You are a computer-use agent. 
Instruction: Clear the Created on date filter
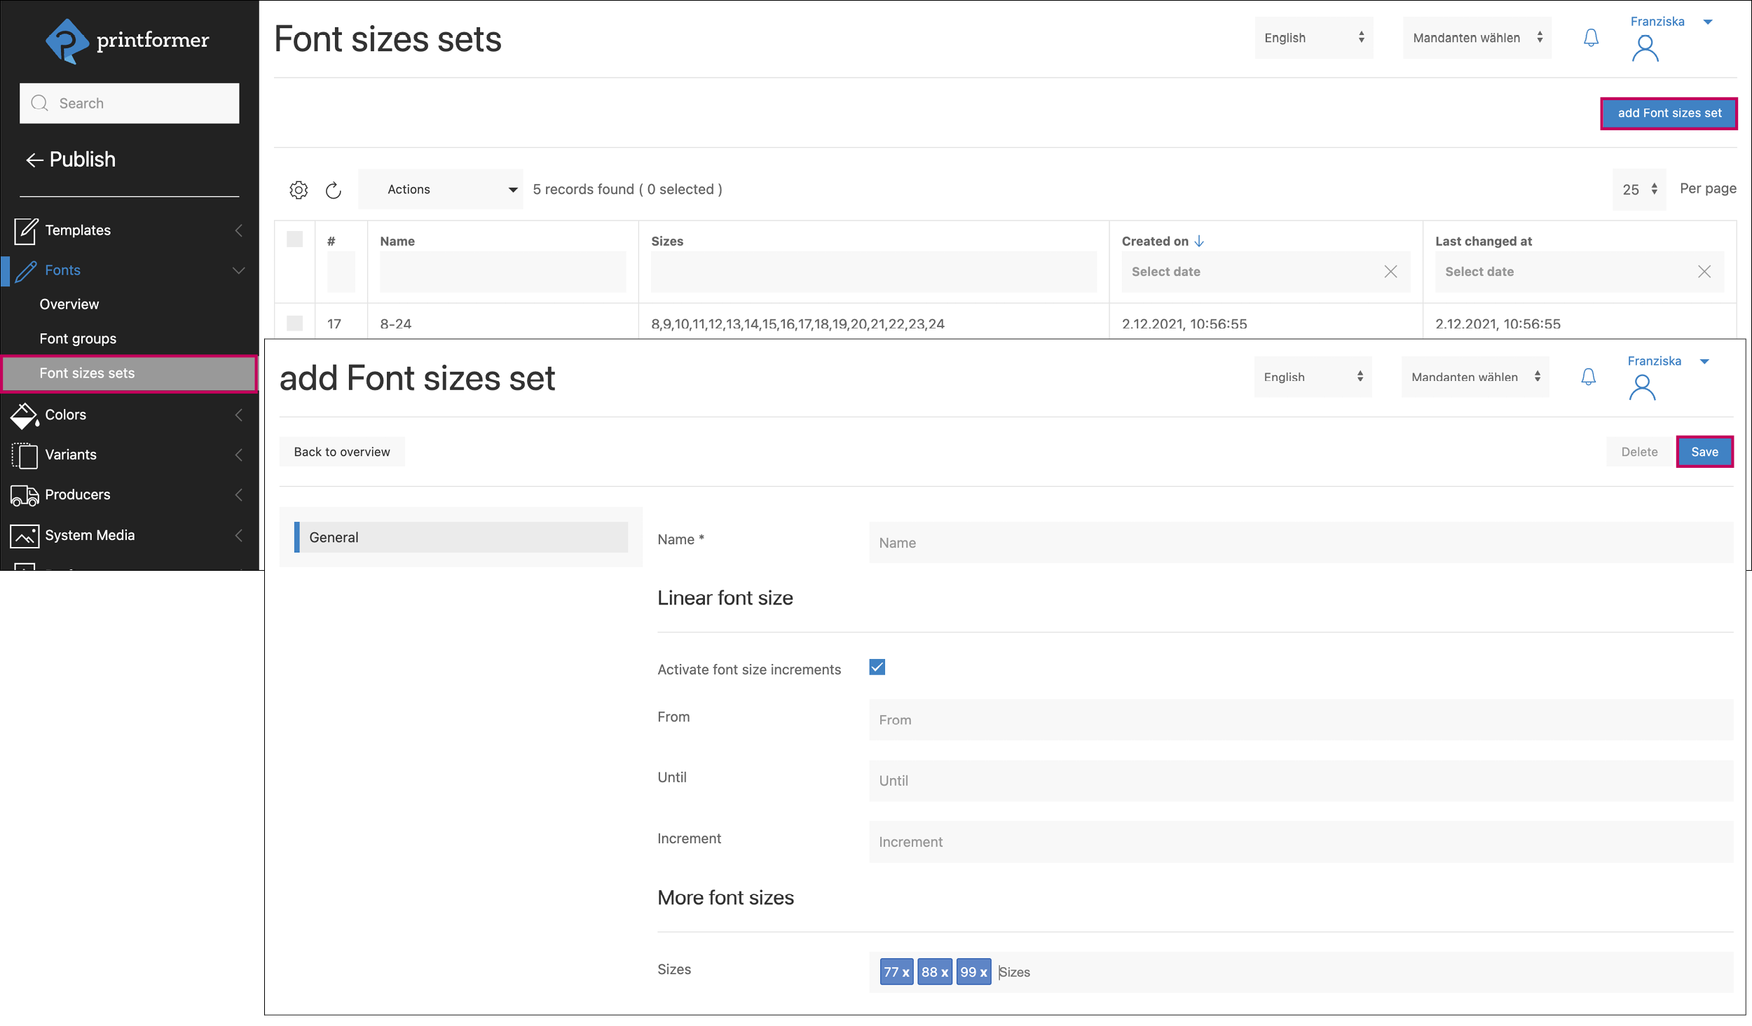pos(1390,272)
